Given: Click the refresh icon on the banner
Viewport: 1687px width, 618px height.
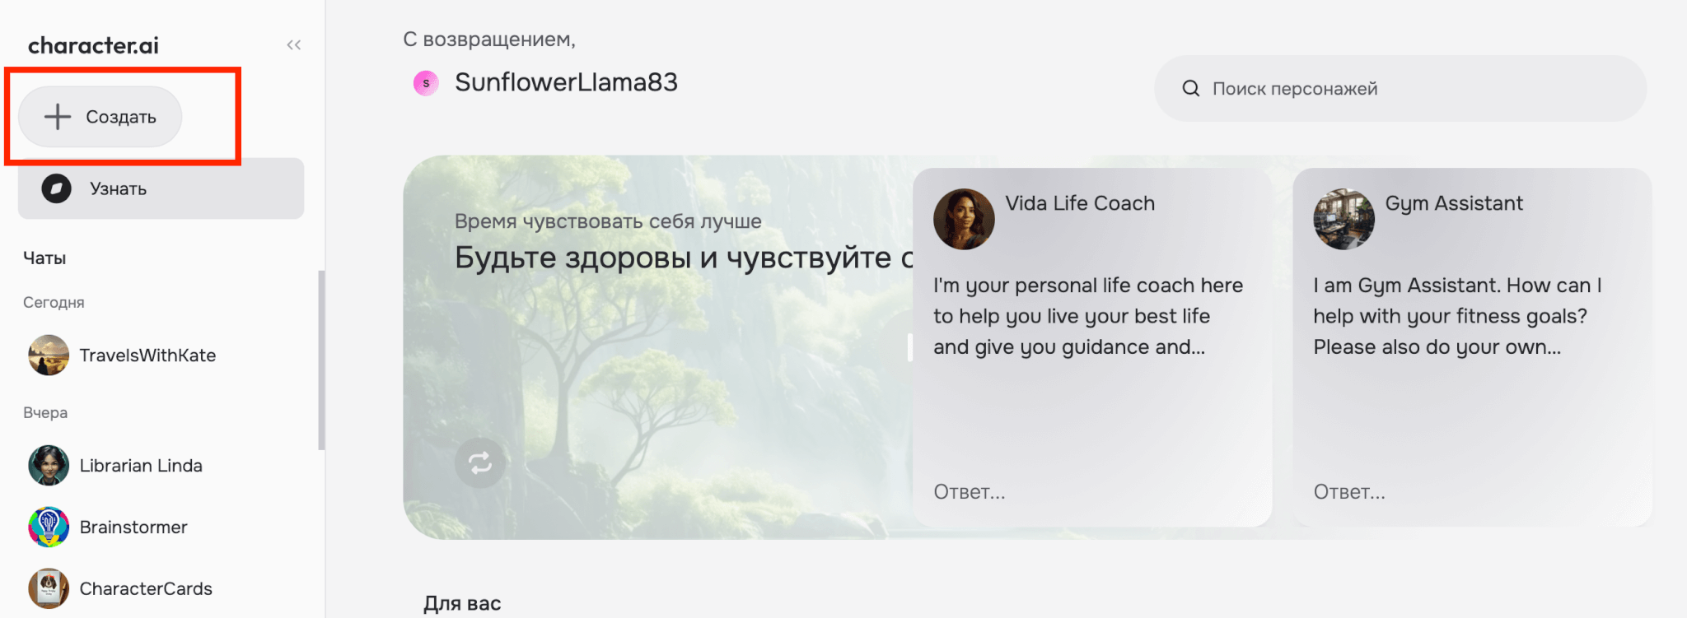Looking at the screenshot, I should pos(480,463).
